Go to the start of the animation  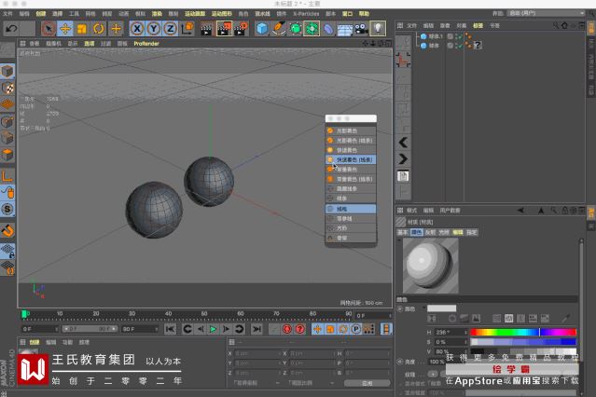[x=170, y=329]
